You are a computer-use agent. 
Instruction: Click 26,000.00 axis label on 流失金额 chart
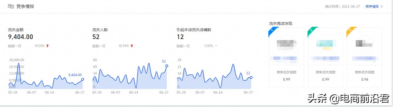coord(16,60)
